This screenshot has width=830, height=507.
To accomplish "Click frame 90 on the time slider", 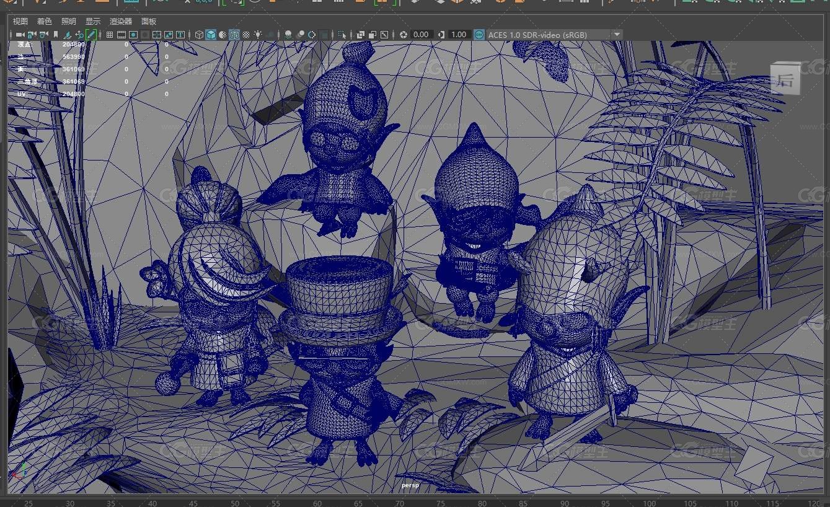I will (x=565, y=503).
